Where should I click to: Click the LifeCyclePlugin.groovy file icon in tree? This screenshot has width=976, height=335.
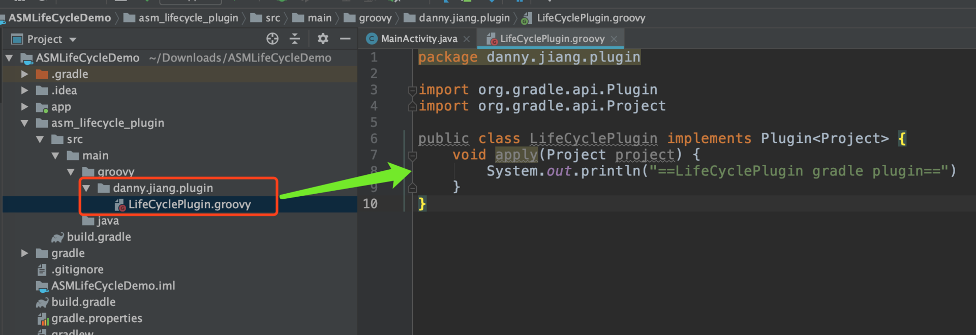pyautogui.click(x=120, y=204)
